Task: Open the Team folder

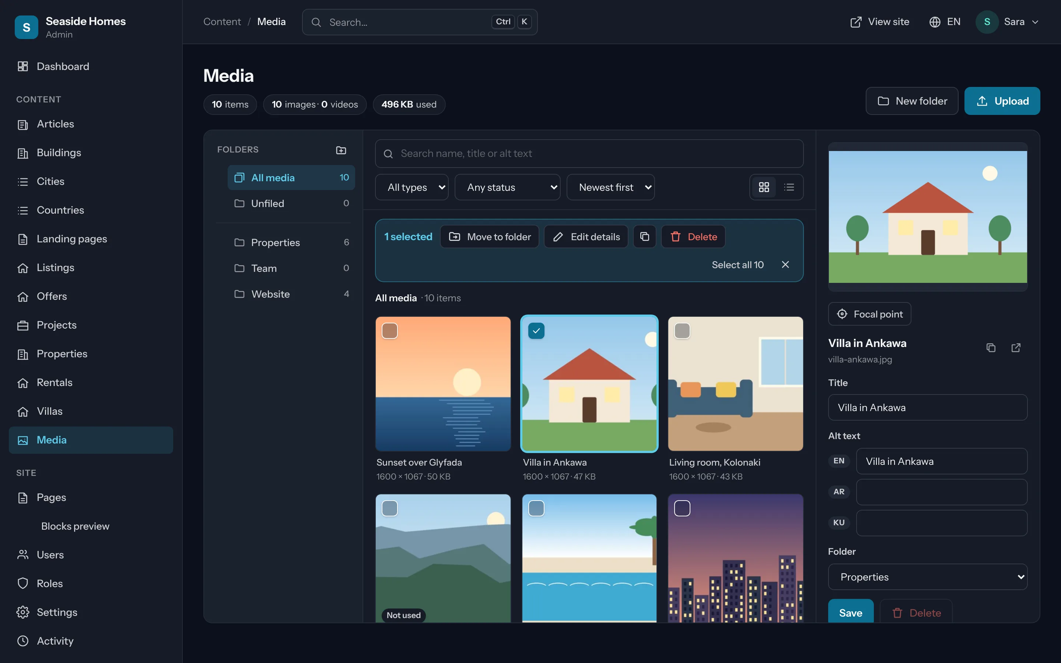Action: click(x=291, y=268)
